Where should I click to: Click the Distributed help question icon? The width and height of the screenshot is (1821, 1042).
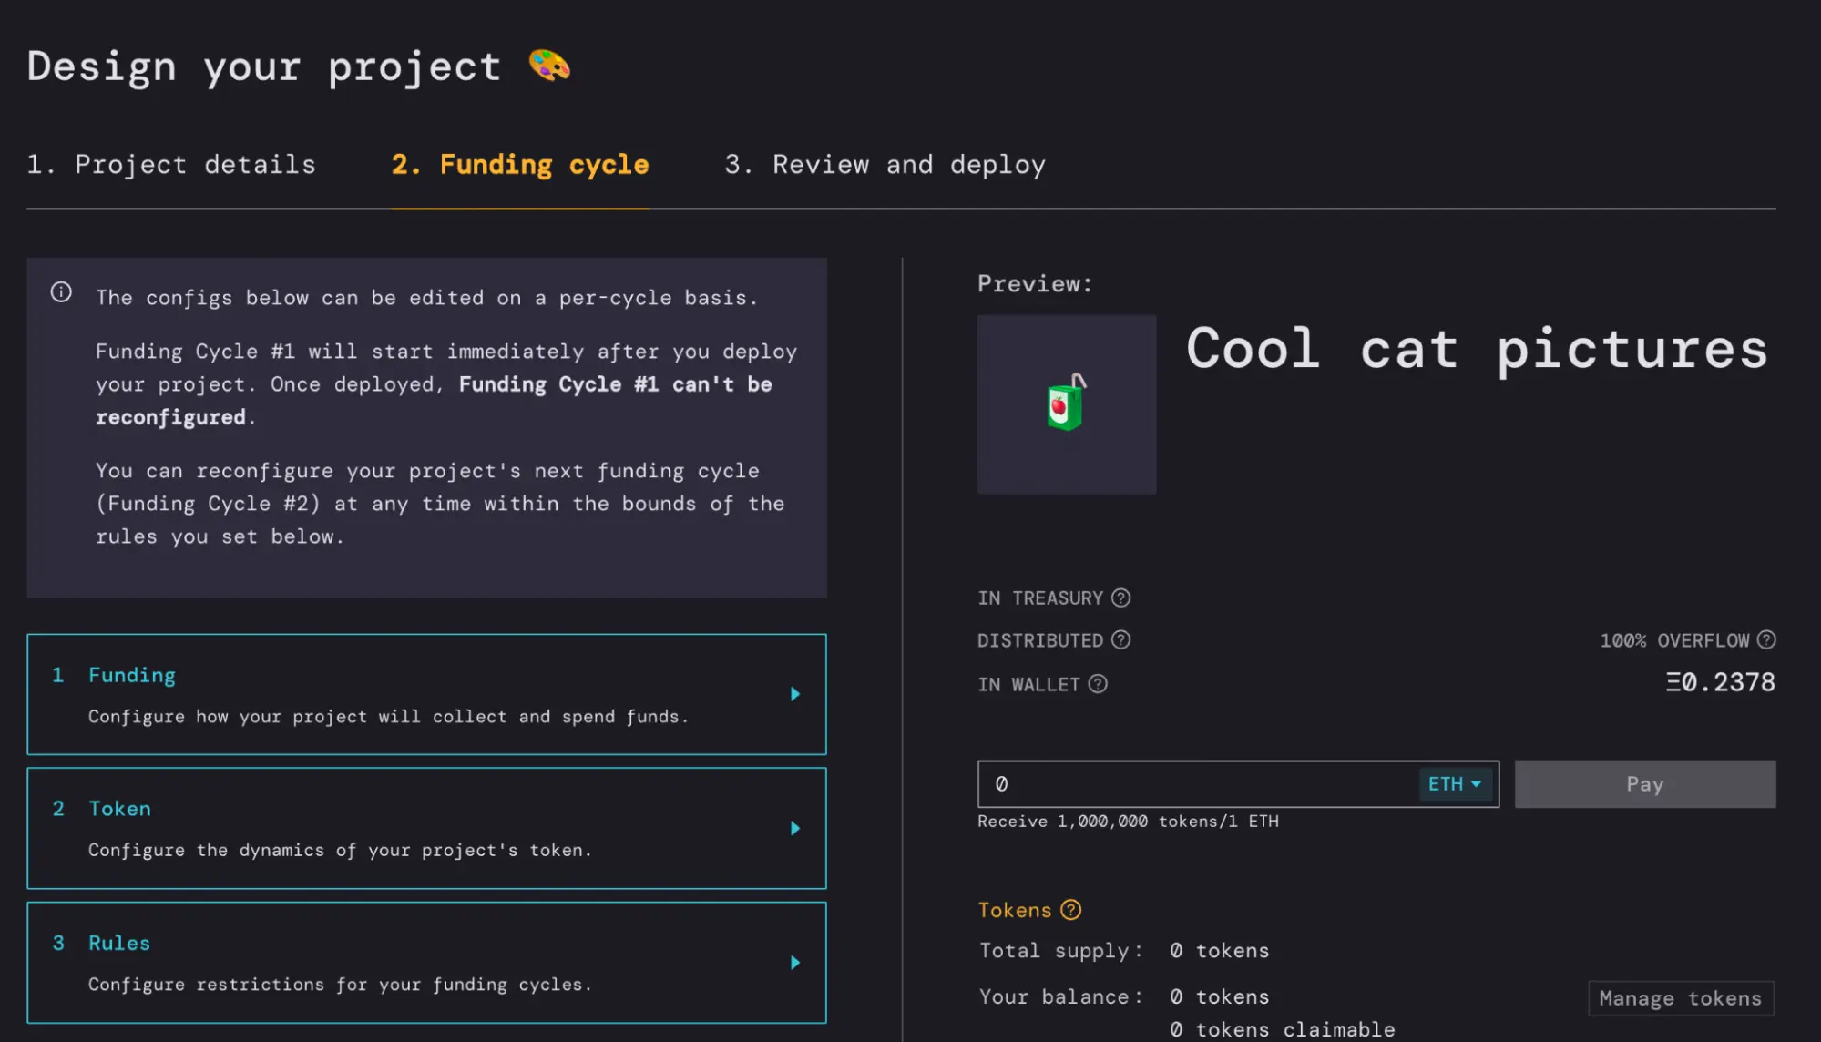[1121, 640]
